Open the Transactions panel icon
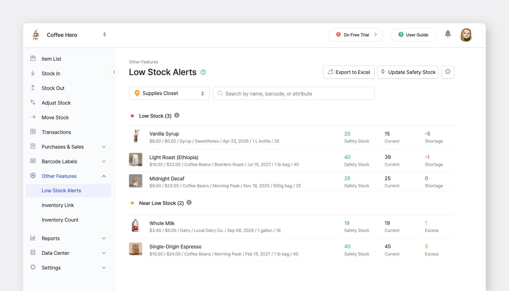The image size is (509, 291). (x=33, y=132)
